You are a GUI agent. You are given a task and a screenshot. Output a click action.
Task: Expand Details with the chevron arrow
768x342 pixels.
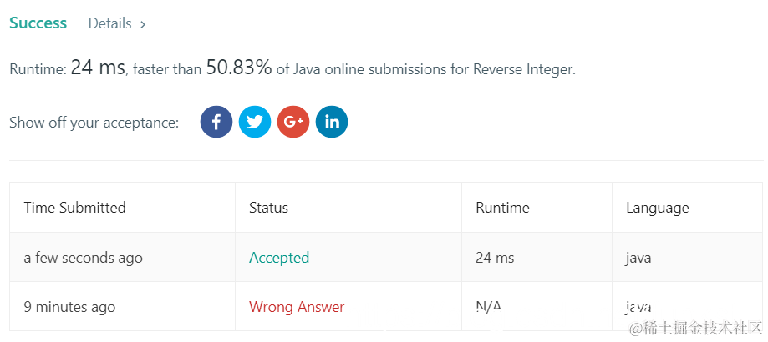point(143,24)
